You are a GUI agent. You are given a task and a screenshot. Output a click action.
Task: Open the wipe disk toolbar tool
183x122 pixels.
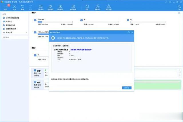click(x=60, y=7)
